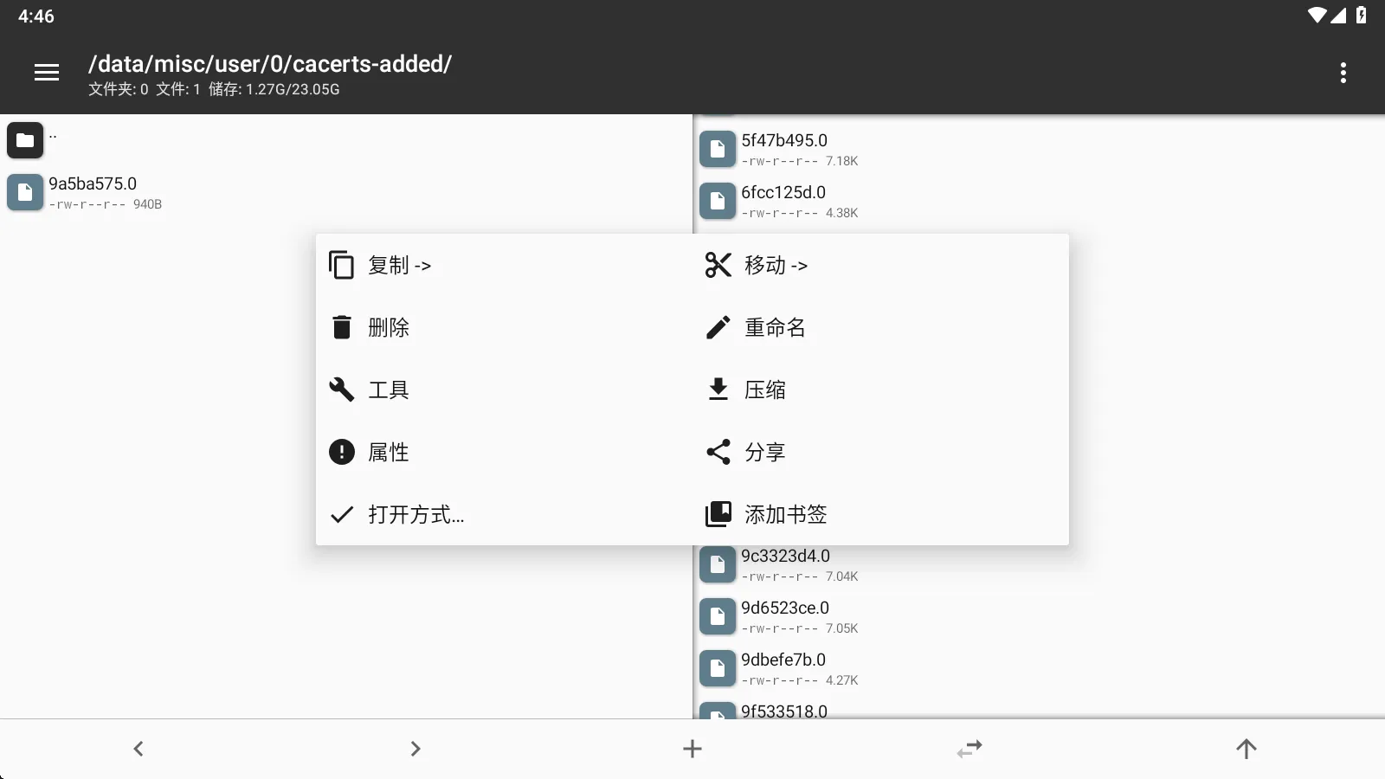Open the wrench Tools (工具) option

point(342,389)
